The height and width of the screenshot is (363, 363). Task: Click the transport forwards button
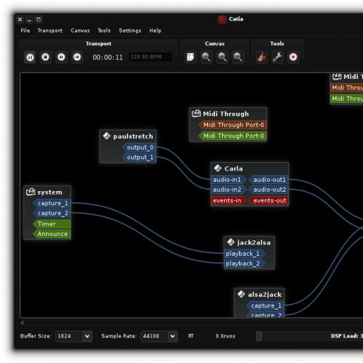pos(77,57)
